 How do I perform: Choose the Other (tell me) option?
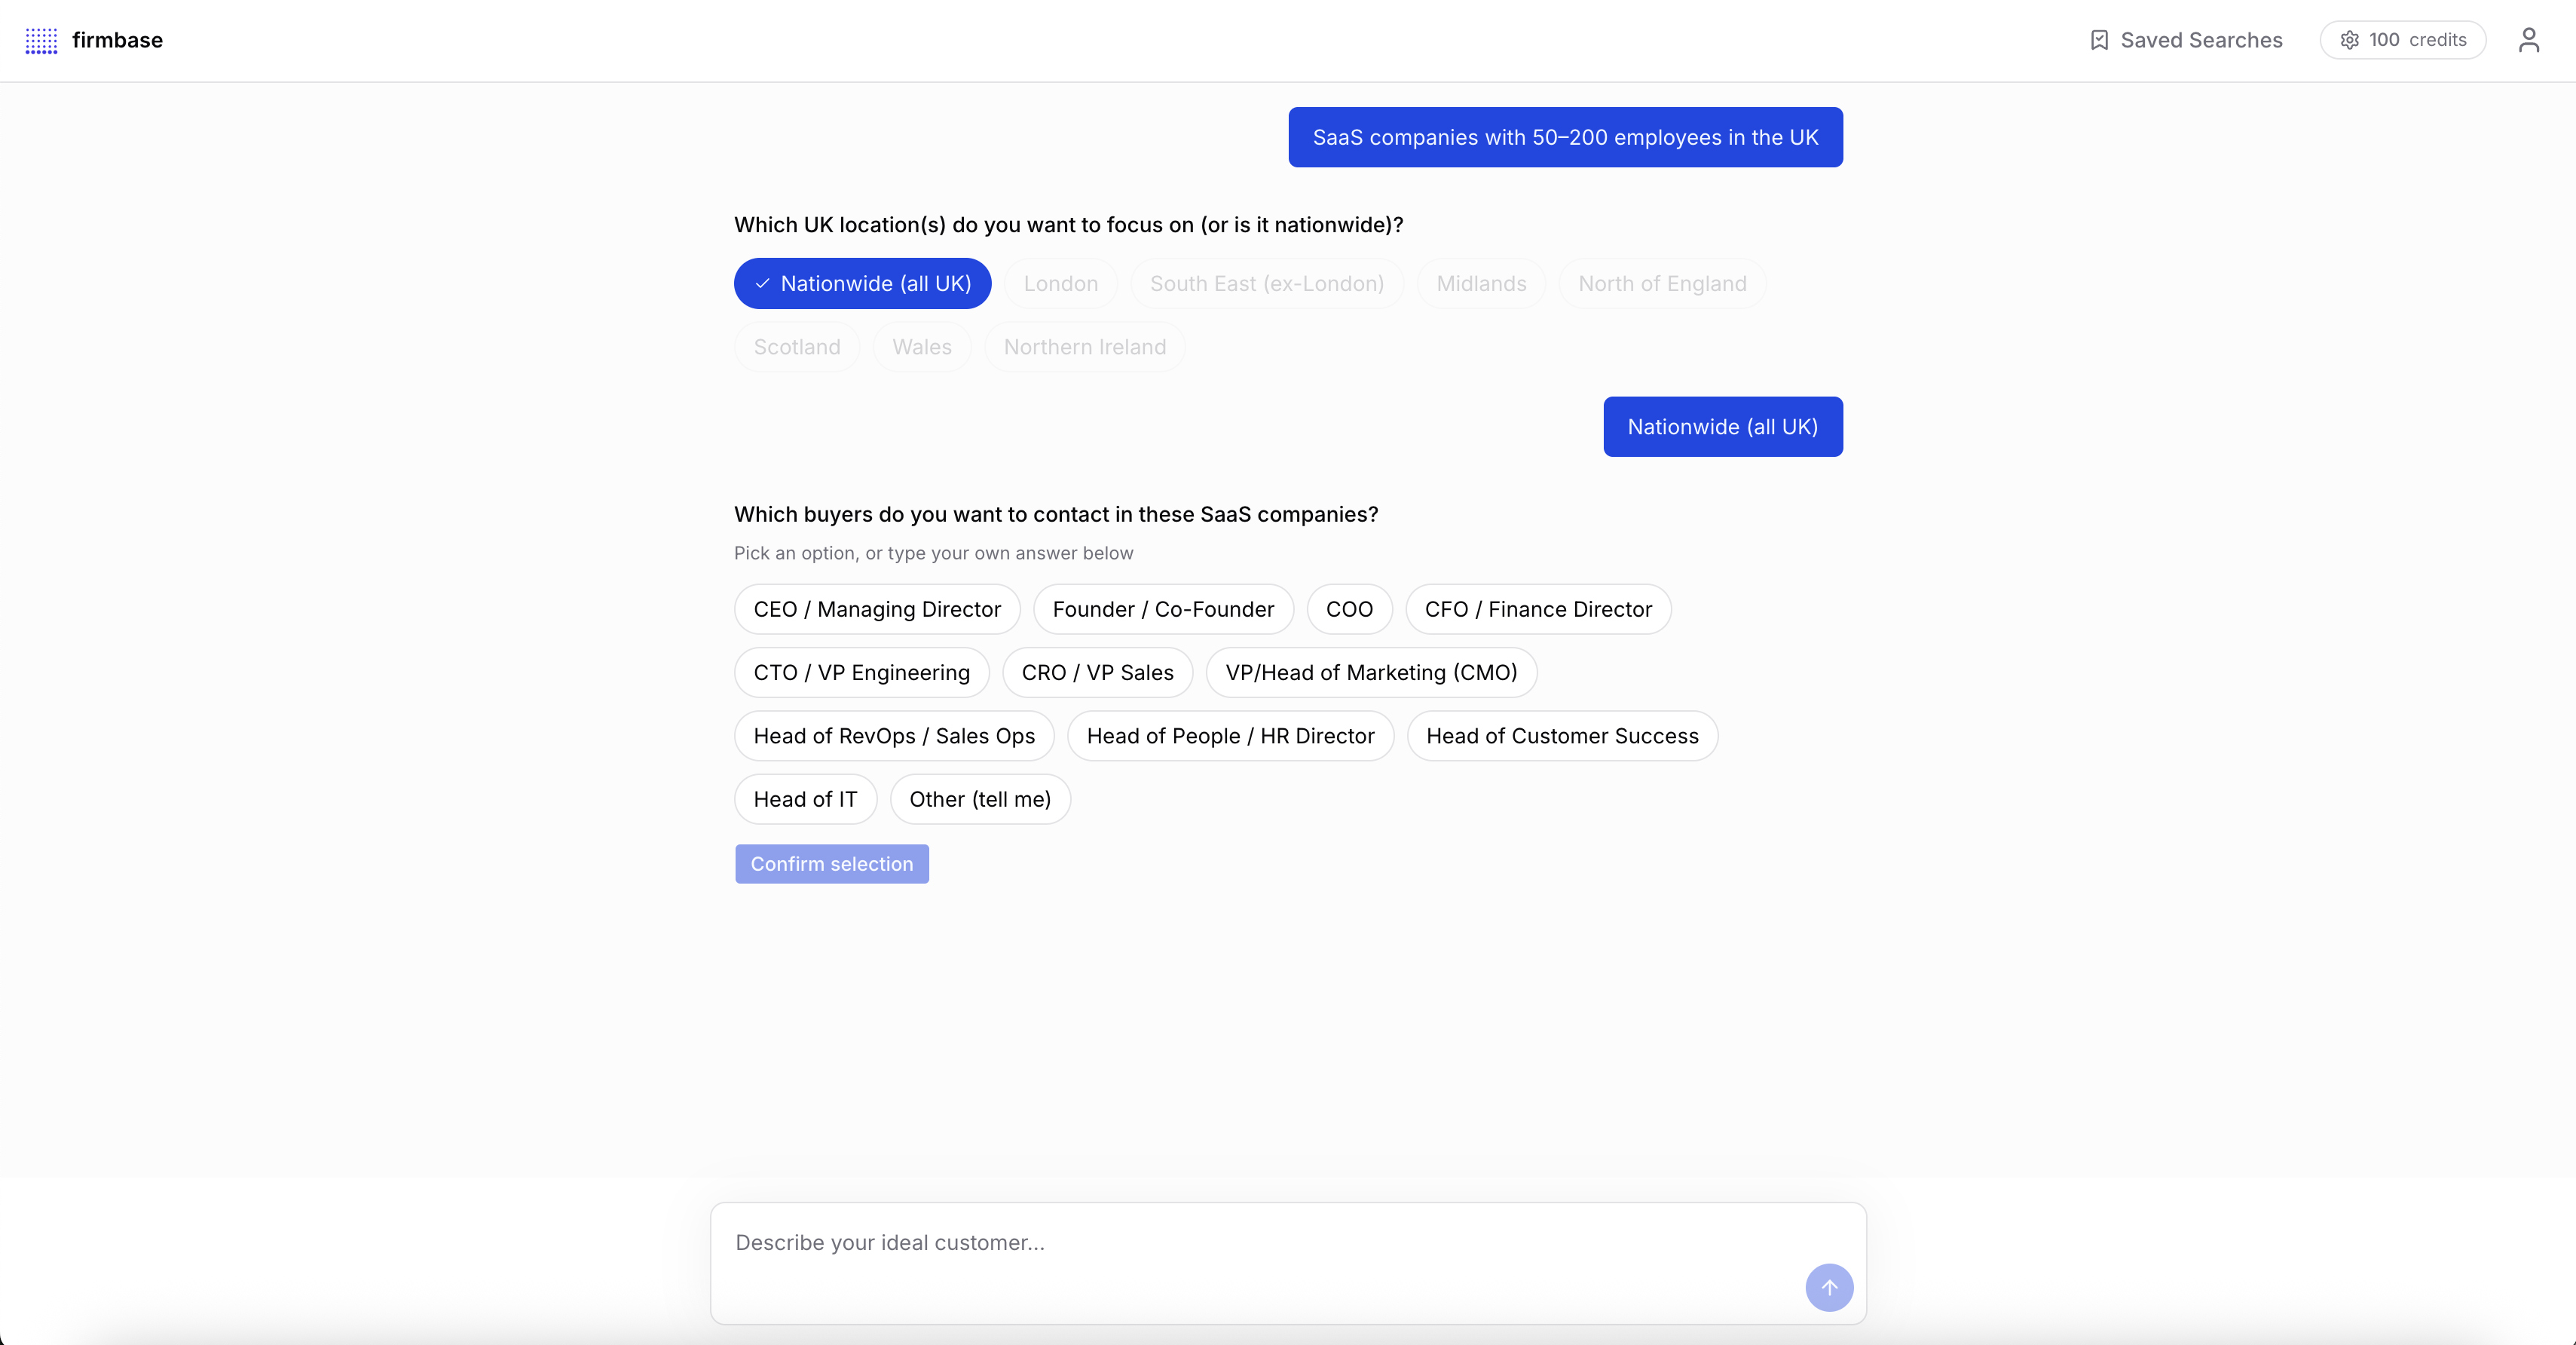[979, 799]
